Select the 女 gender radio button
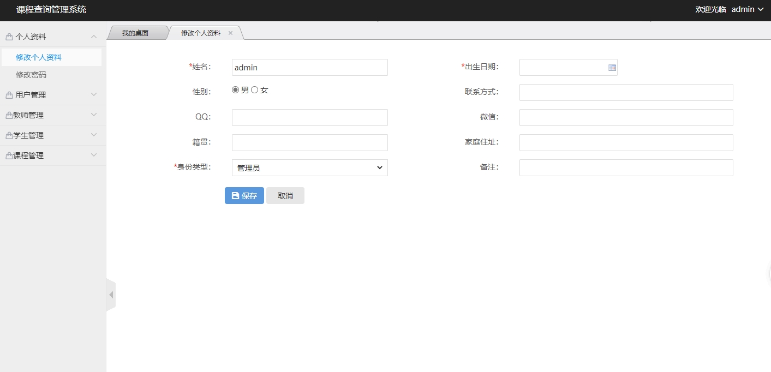Viewport: 771px width, 372px height. (x=254, y=89)
